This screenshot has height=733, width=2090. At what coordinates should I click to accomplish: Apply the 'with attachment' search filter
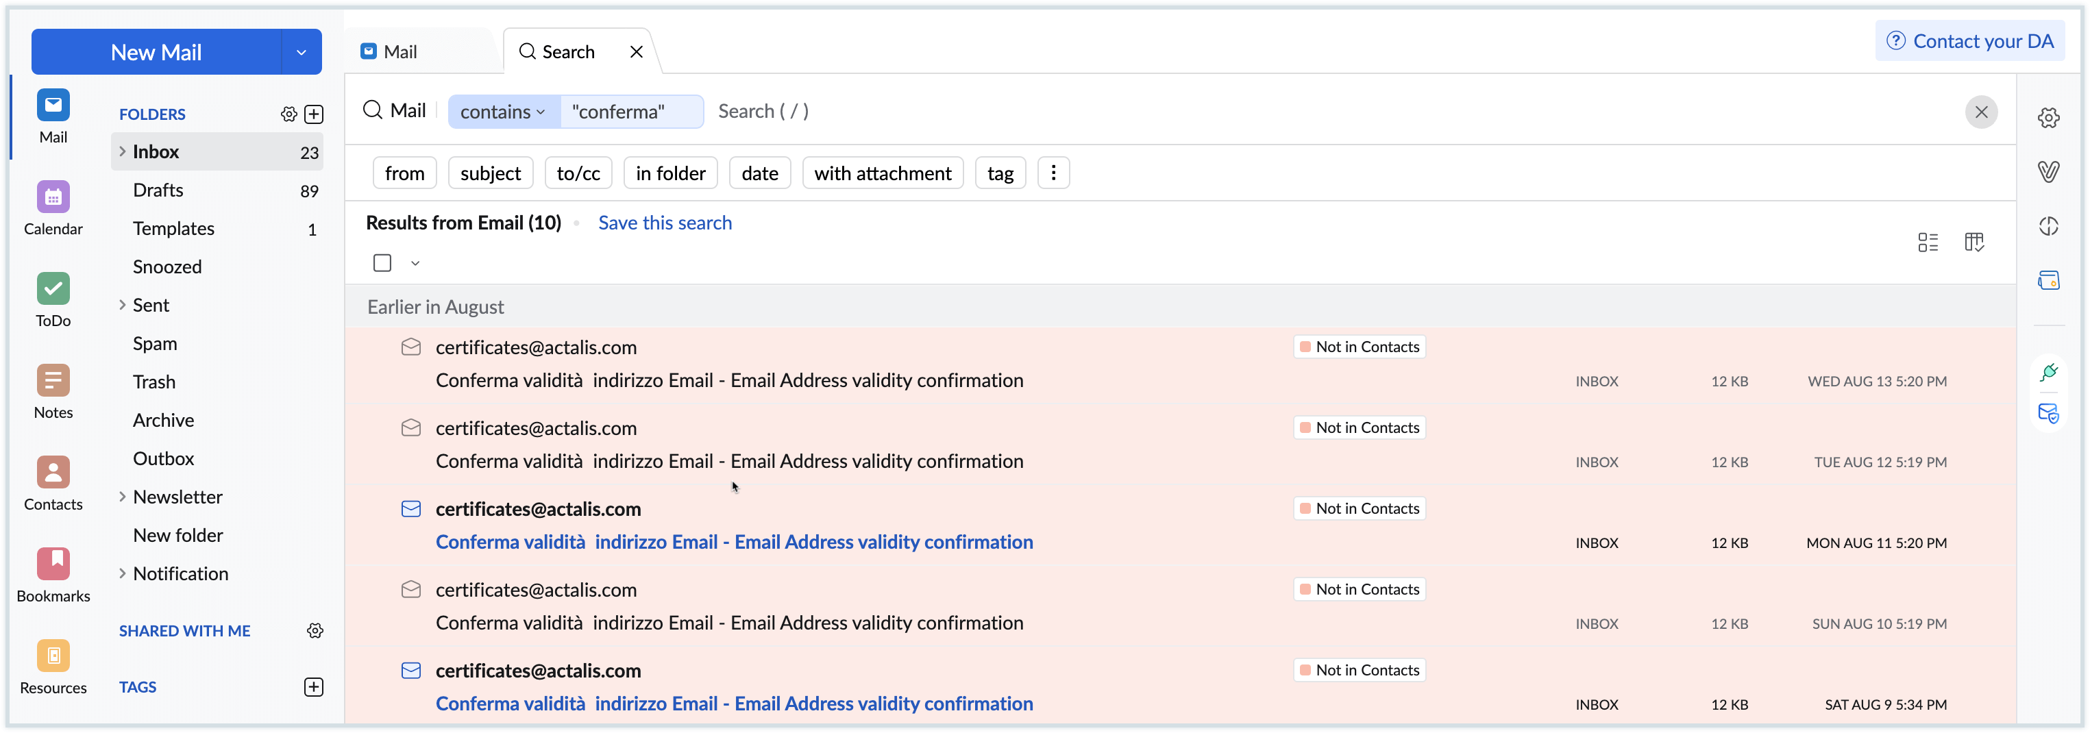click(882, 173)
